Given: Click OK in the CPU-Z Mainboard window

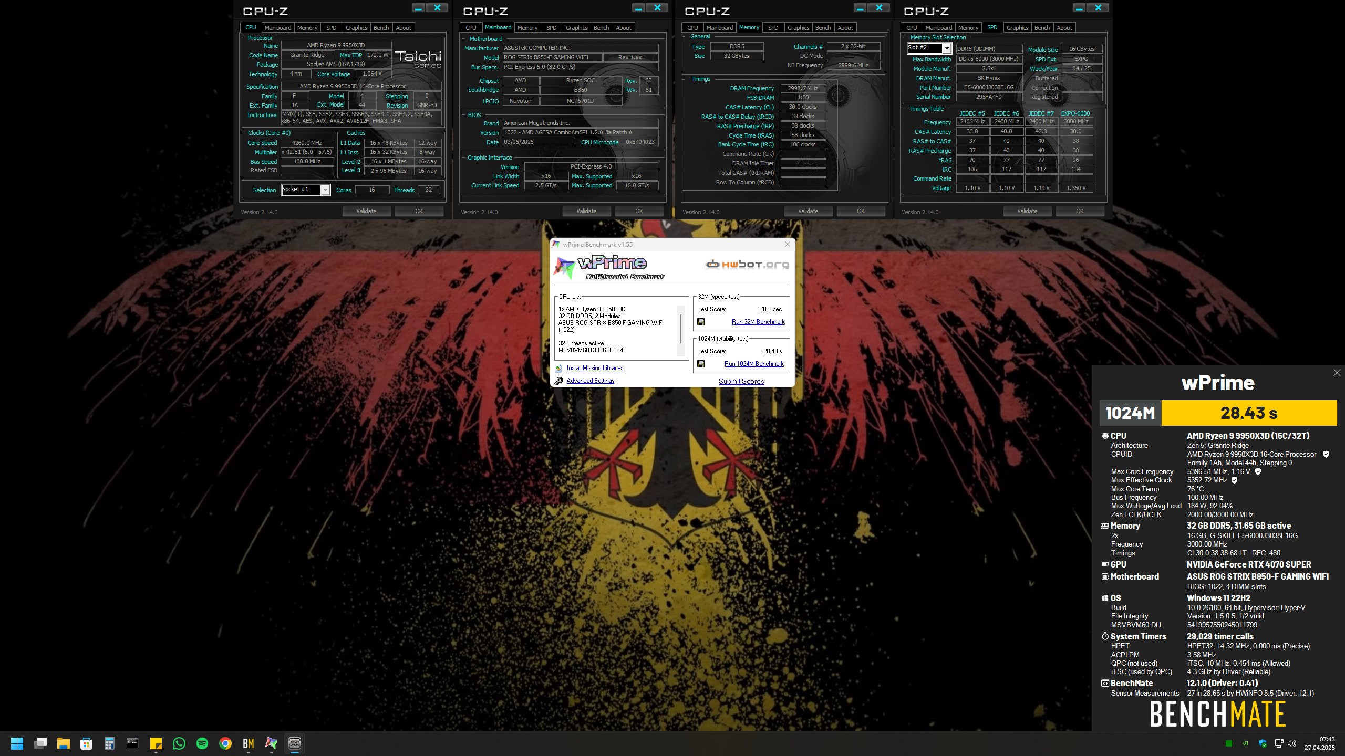Looking at the screenshot, I should tap(639, 211).
